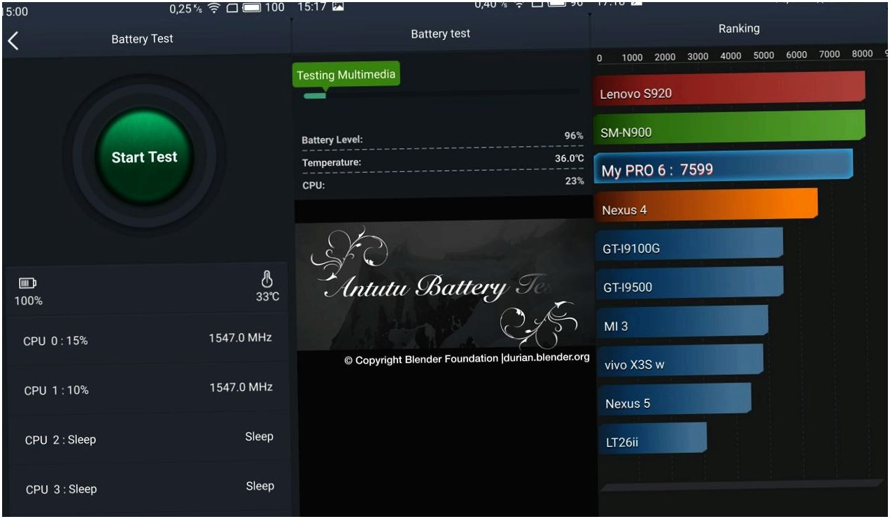
Task: Select the Lenovo S920 ranking bar
Action: [x=729, y=89]
